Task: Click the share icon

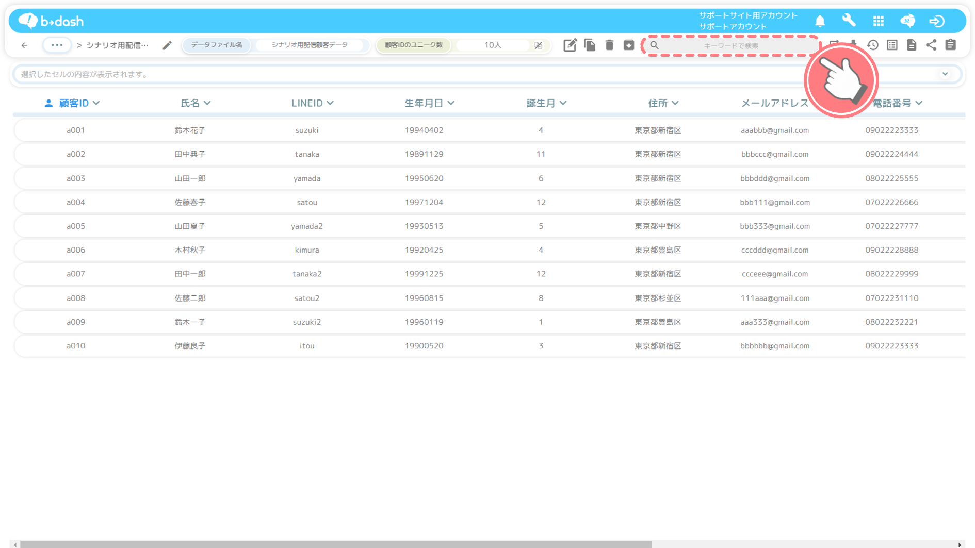Action: pos(931,45)
